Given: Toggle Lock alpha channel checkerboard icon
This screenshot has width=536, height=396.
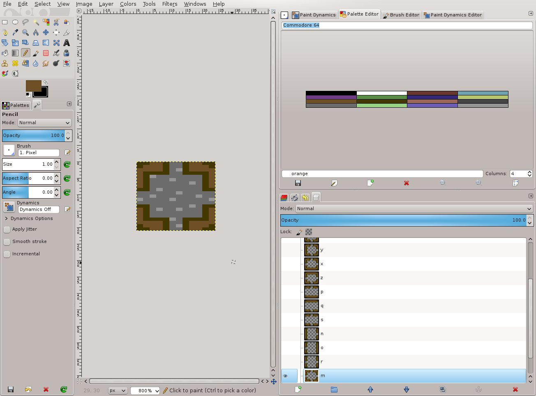Looking at the screenshot, I should point(309,232).
